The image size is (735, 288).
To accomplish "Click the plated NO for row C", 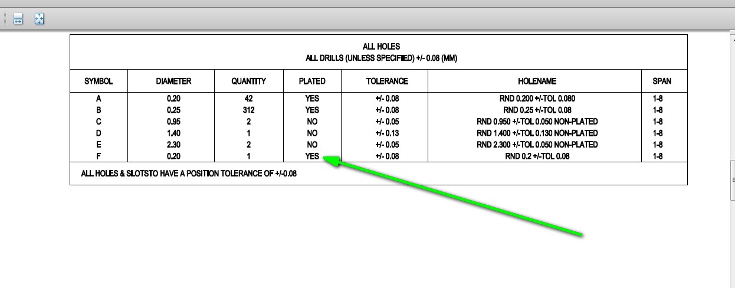I will tap(312, 122).
